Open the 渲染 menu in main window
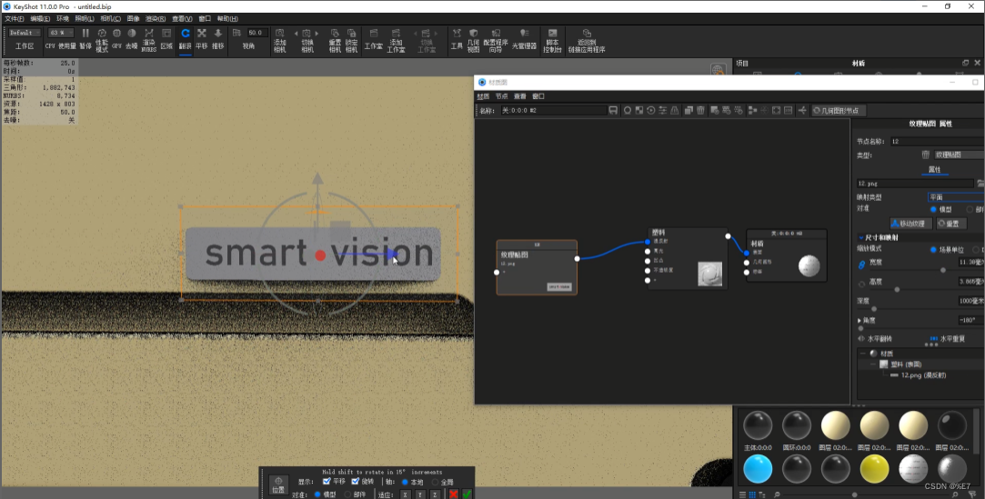This screenshot has height=499, width=985. click(x=156, y=19)
